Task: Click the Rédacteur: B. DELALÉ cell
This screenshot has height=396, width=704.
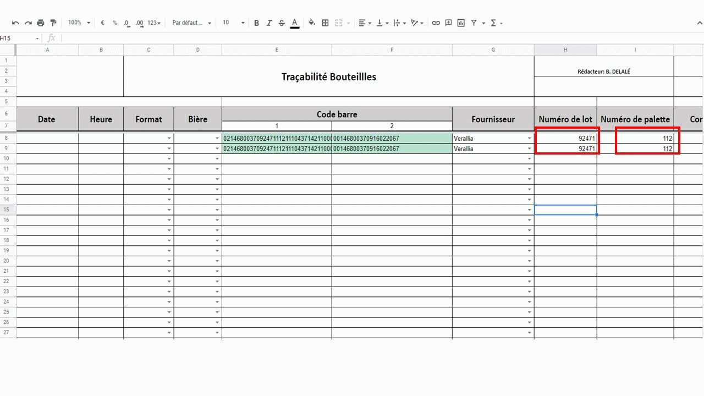Action: [604, 71]
